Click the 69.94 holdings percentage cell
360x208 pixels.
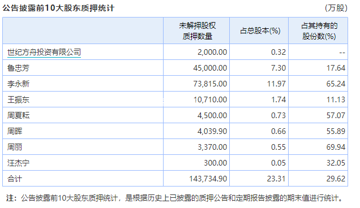click(x=336, y=147)
